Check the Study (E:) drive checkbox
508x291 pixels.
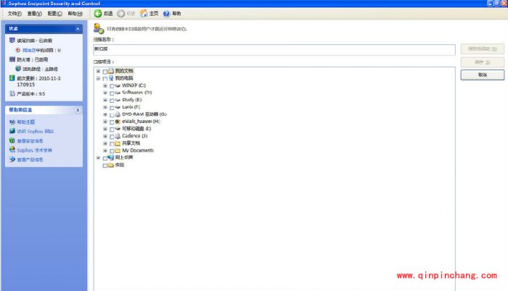[111, 100]
